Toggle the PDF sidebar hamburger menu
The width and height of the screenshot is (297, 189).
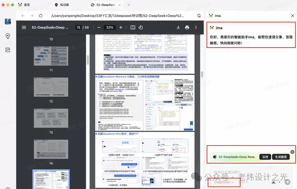point(24,27)
